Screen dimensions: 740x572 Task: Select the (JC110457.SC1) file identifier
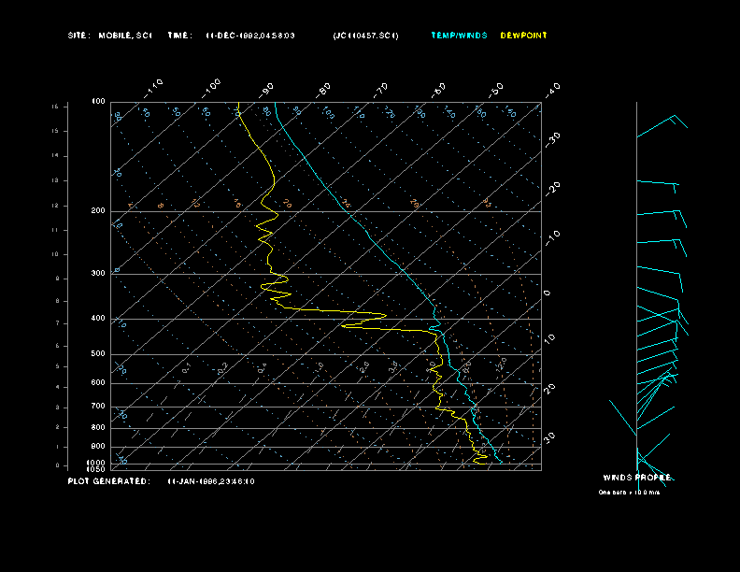(365, 36)
